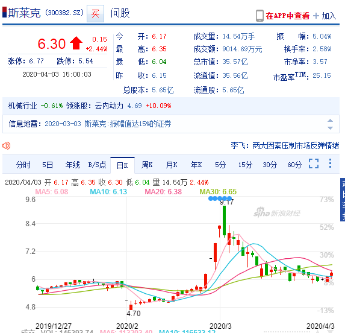Open headline 李飞:两大因素压制市场反弹情绪
Image resolution: width=345 pixels, height=333 pixels.
click(285, 145)
